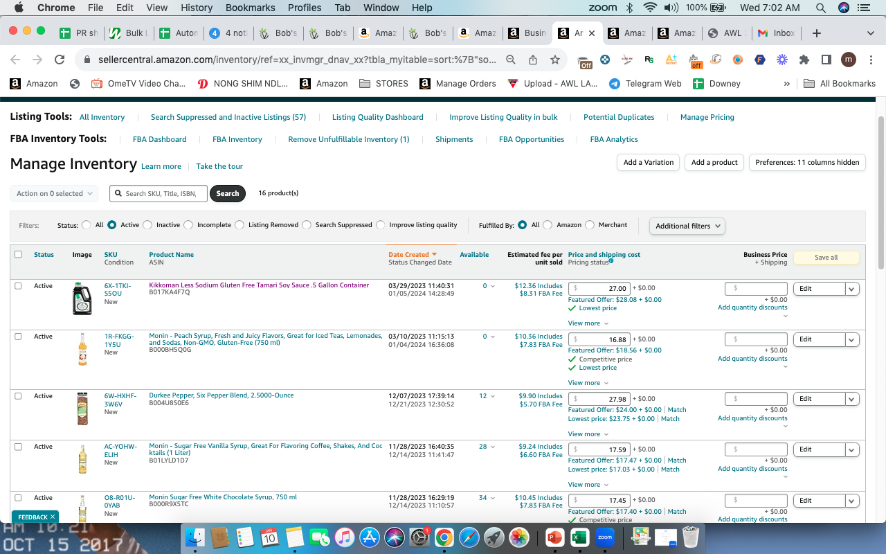The height and width of the screenshot is (554, 886).
Task: Click the 'Add a product' button
Action: click(x=715, y=163)
